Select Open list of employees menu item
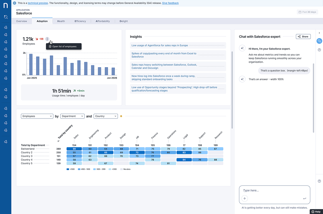This screenshot has height=214, width=323. [64, 46]
